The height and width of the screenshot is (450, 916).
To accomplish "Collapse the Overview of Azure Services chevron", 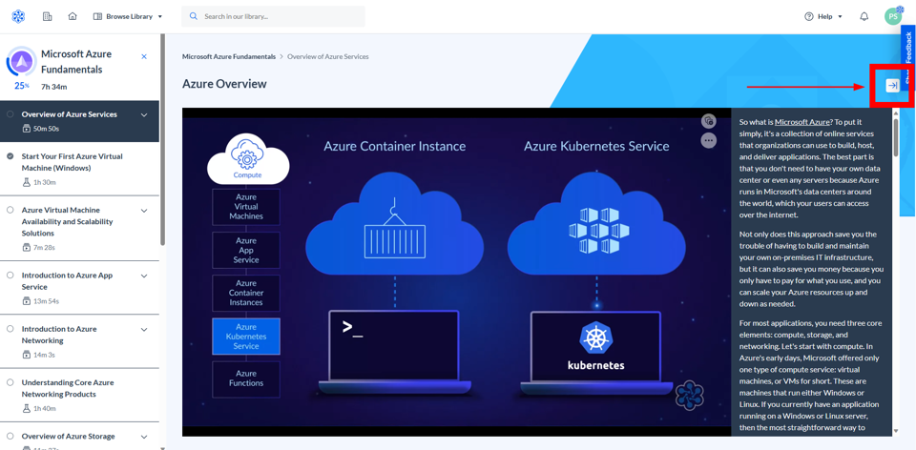I will click(x=144, y=114).
